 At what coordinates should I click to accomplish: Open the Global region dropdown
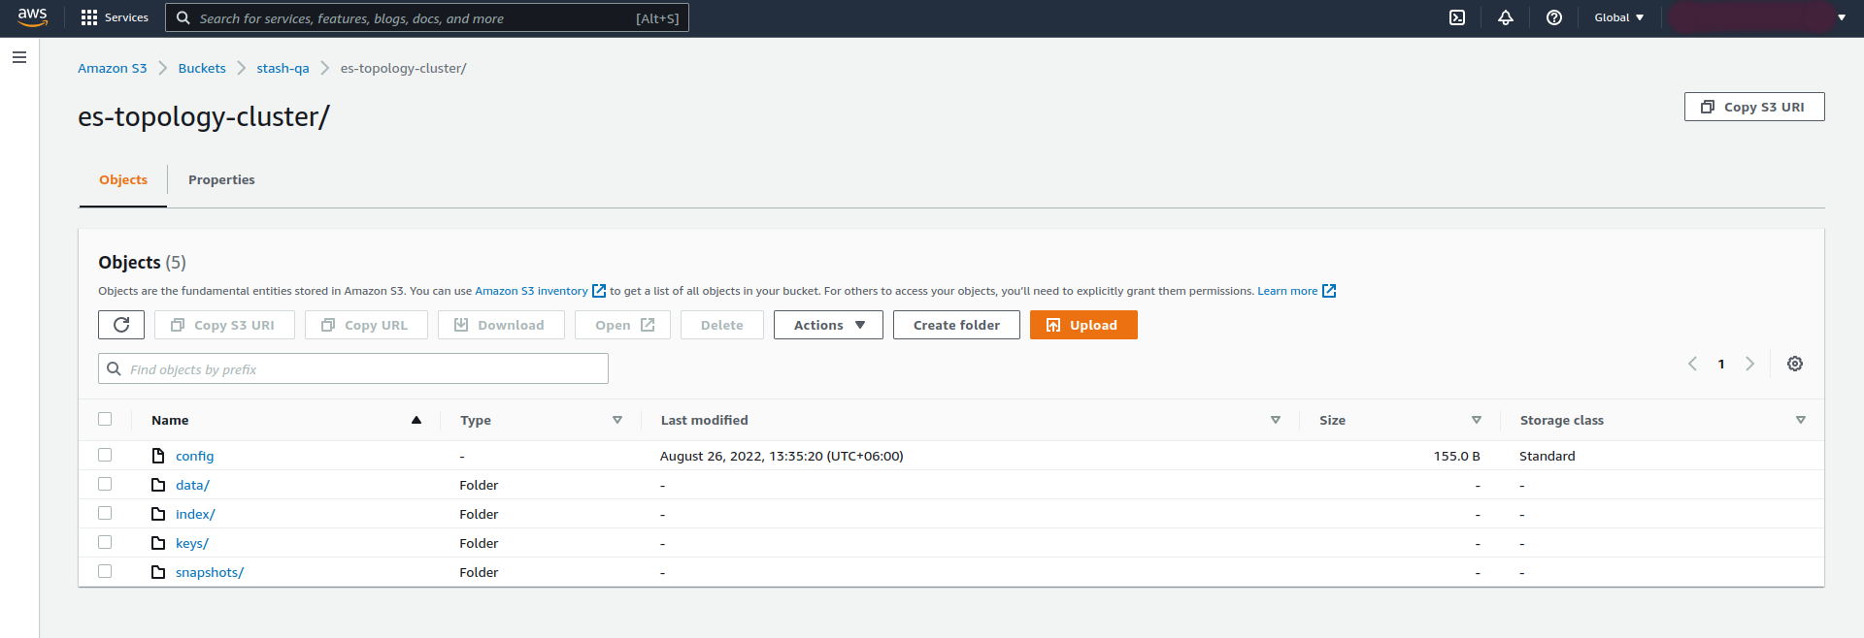click(x=1618, y=17)
